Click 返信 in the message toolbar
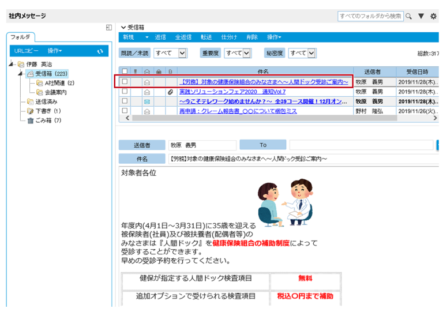 tap(160, 37)
